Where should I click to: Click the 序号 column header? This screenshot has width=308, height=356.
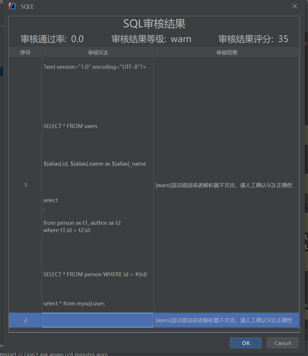26,52
